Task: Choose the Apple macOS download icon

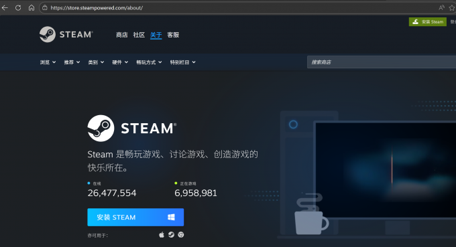Action: click(x=162, y=234)
